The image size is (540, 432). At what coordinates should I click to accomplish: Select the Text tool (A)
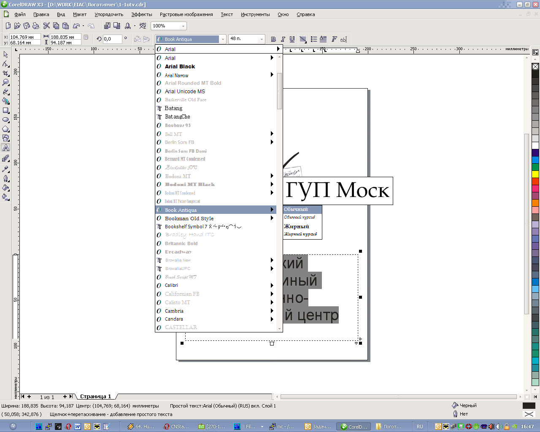(x=5, y=148)
